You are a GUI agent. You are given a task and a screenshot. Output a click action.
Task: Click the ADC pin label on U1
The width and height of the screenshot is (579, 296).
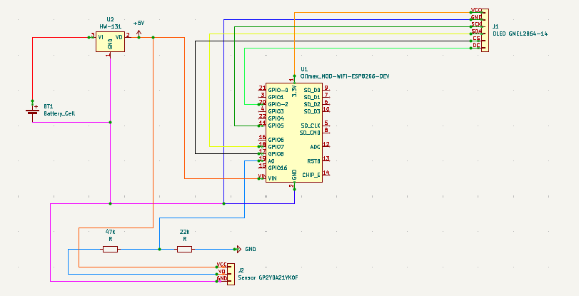[x=315, y=146]
